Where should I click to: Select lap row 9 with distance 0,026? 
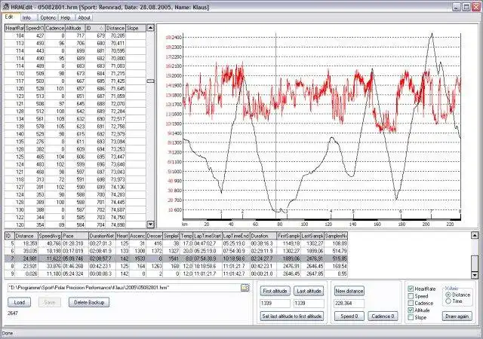[x=176, y=273]
